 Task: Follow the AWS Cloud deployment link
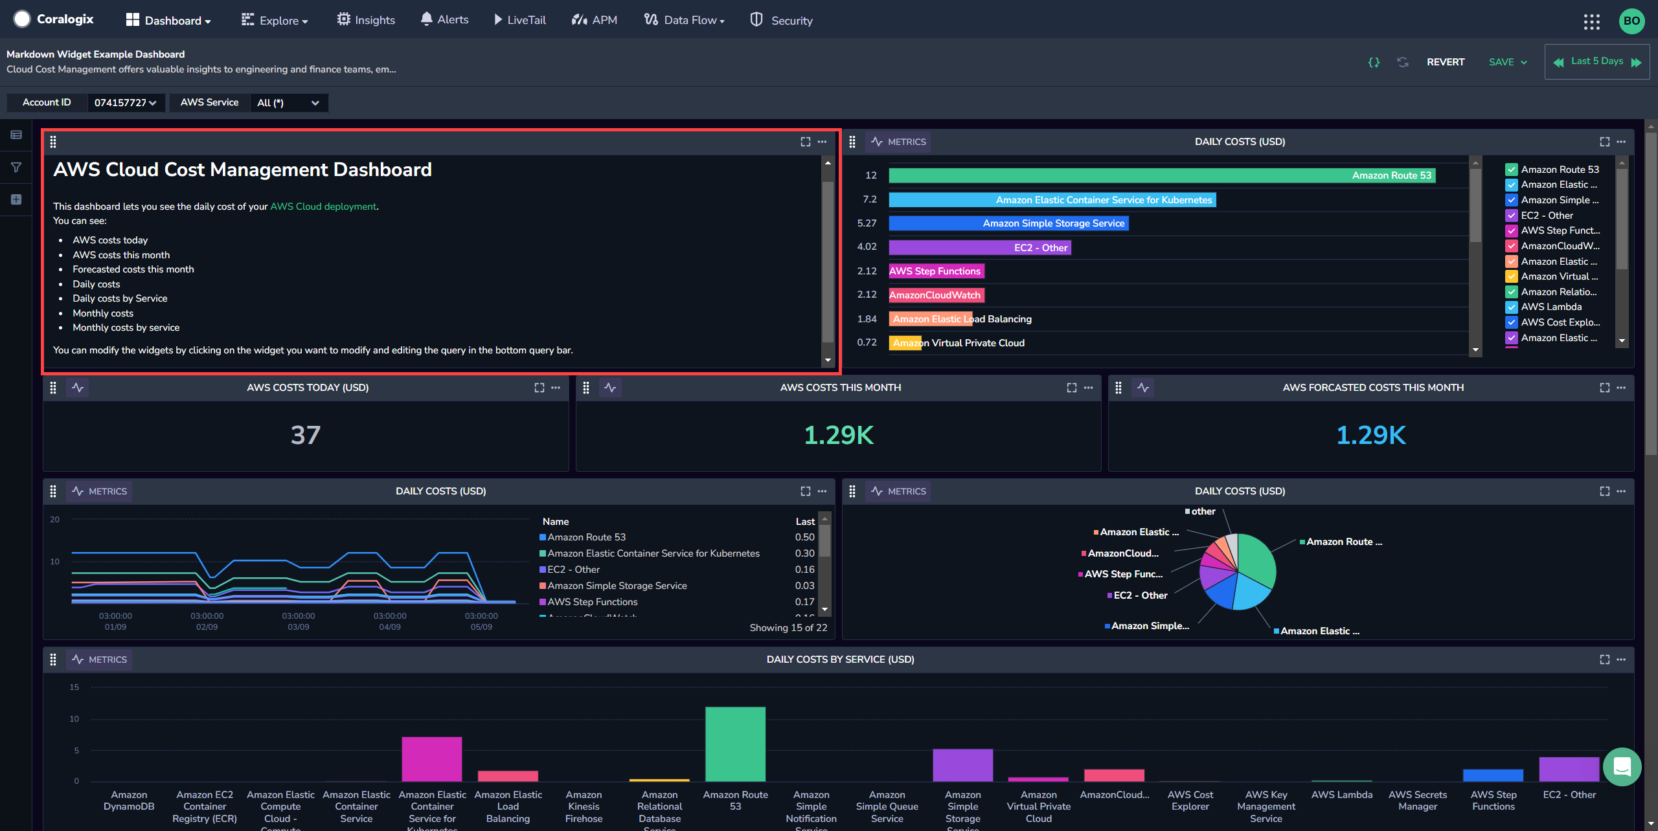[323, 206]
